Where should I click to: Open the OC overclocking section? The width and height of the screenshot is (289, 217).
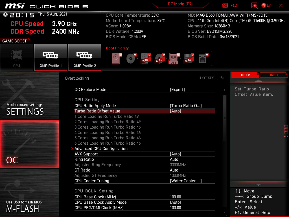(29, 144)
